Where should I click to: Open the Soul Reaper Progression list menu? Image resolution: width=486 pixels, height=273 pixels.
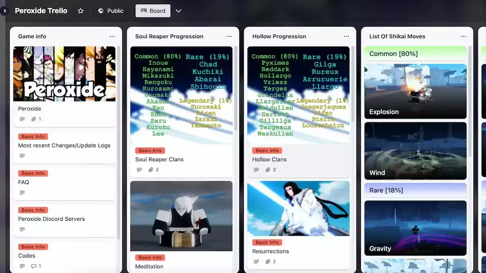click(229, 36)
